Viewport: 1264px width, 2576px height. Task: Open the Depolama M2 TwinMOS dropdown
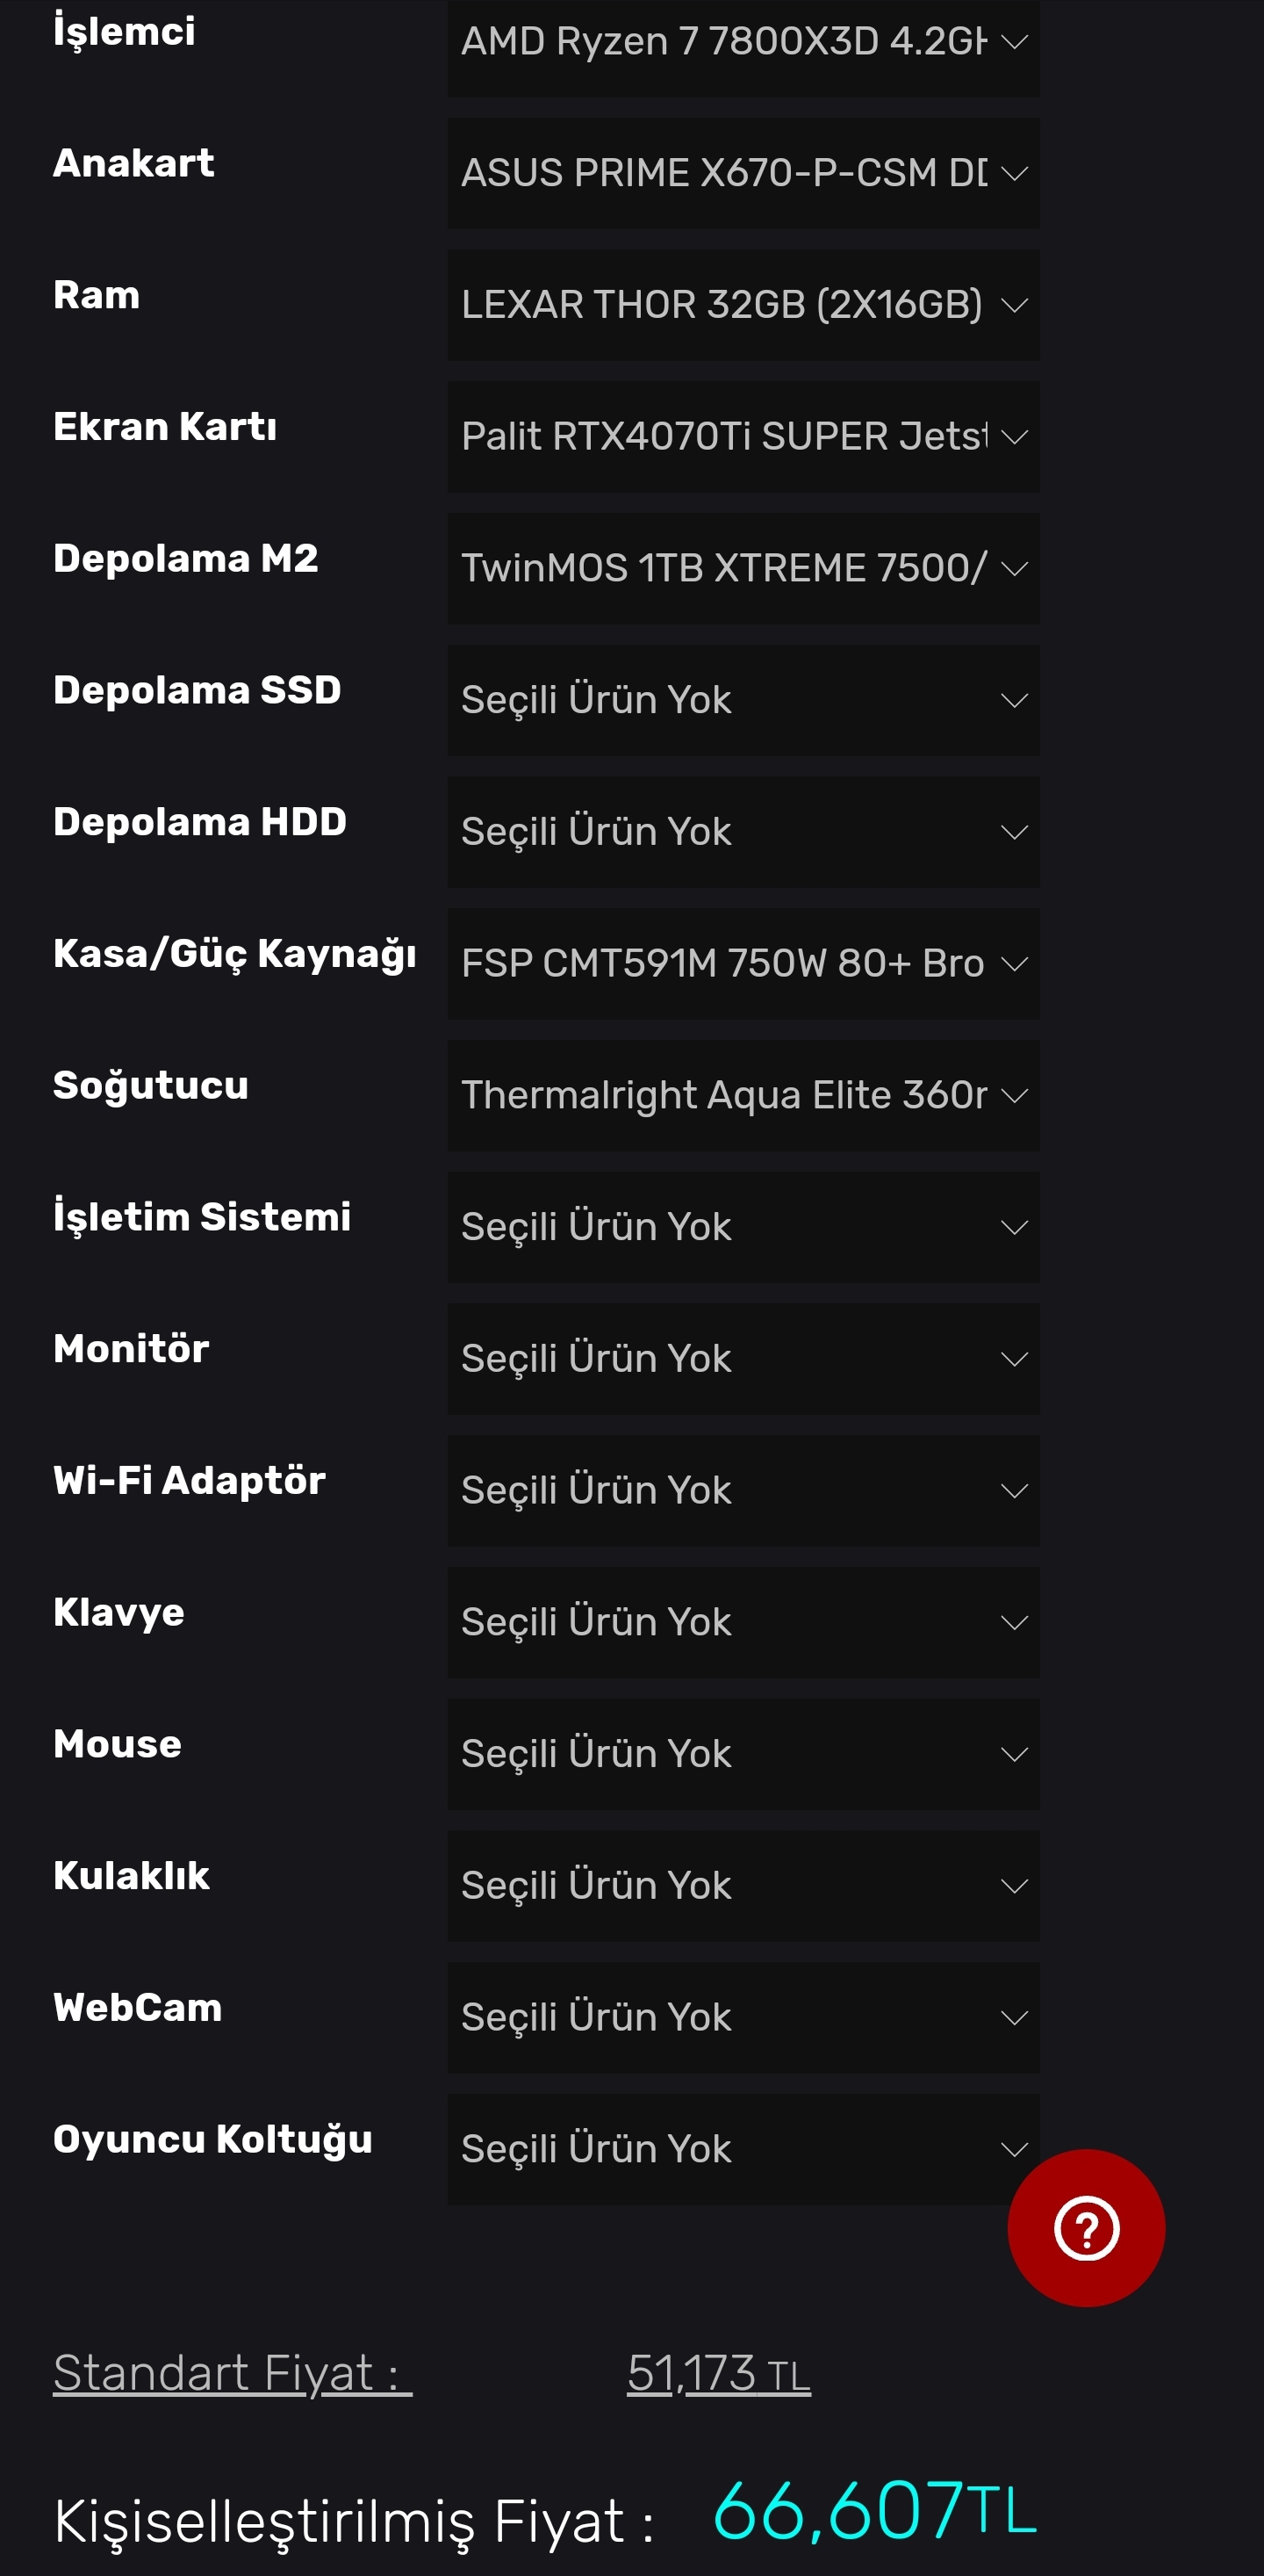(743, 568)
